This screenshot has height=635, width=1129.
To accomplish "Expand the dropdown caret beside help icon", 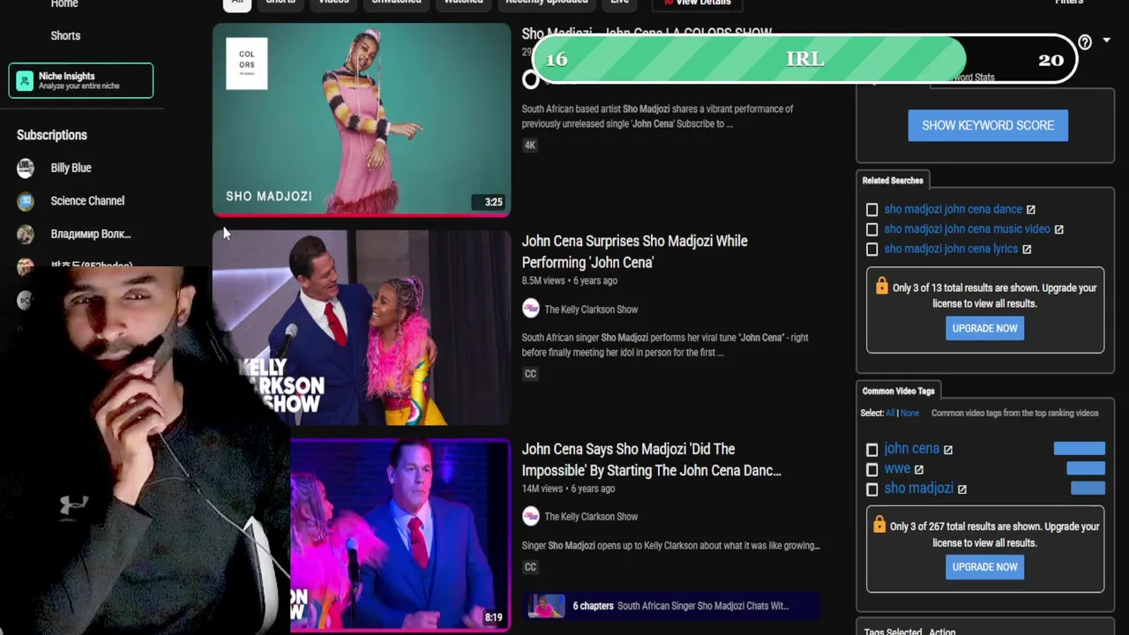I will click(x=1106, y=41).
